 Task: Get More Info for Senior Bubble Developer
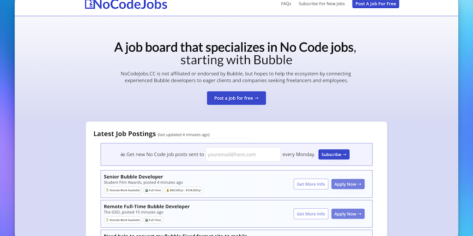coord(311,184)
